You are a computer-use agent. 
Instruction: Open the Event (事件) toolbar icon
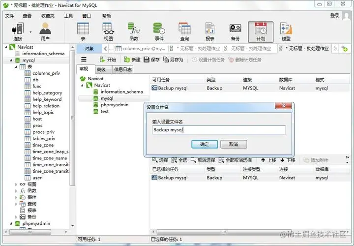click(159, 31)
